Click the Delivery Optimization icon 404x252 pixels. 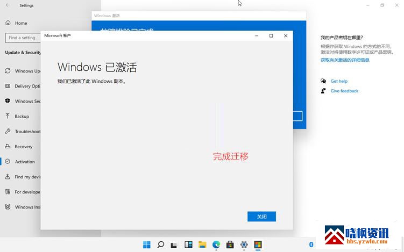[x=8, y=86]
